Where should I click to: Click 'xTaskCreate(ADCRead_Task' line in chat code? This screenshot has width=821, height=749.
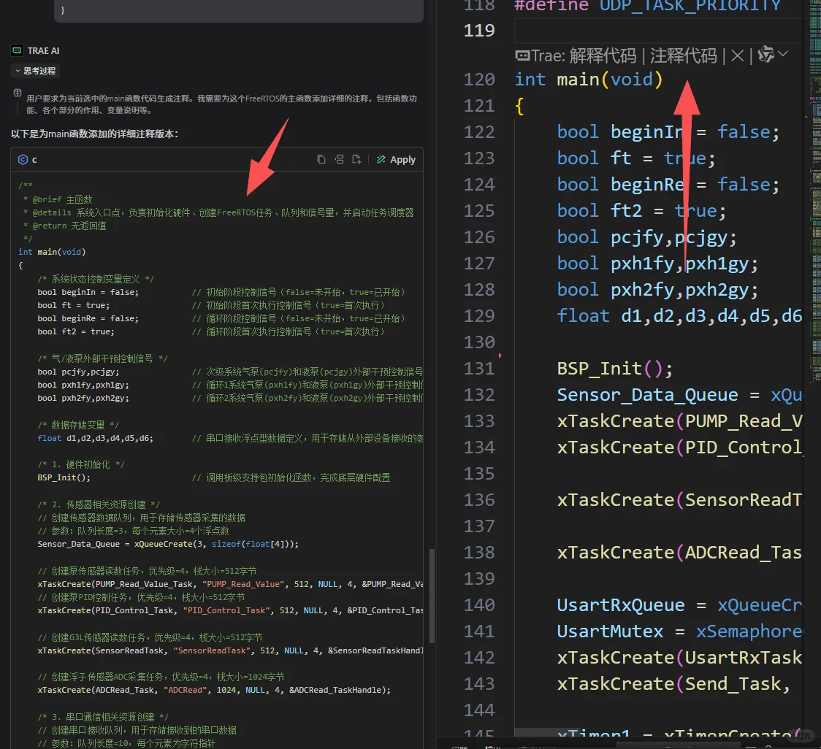coord(213,690)
